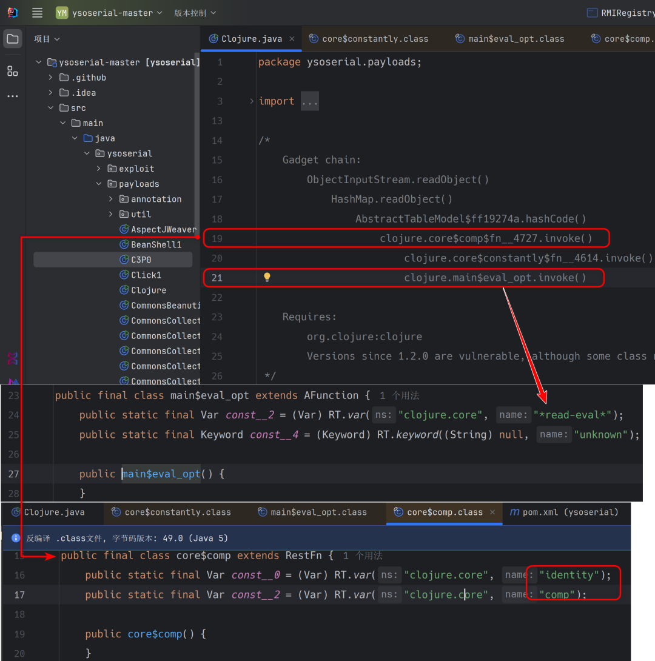
Task: Close the core$comp.class tab
Action: (x=492, y=512)
